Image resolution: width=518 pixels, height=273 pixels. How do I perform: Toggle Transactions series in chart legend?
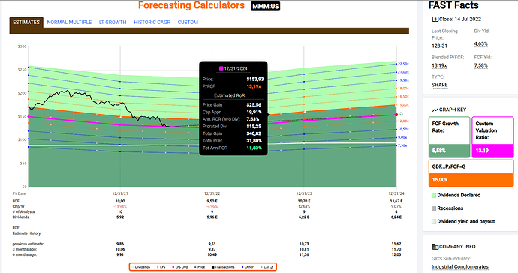pyautogui.click(x=223, y=267)
